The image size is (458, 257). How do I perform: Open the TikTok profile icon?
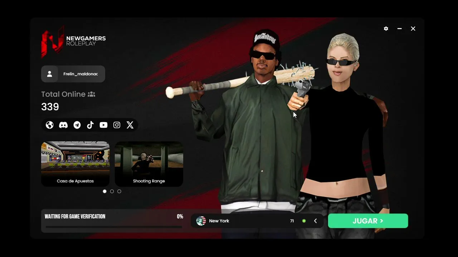[x=90, y=125]
